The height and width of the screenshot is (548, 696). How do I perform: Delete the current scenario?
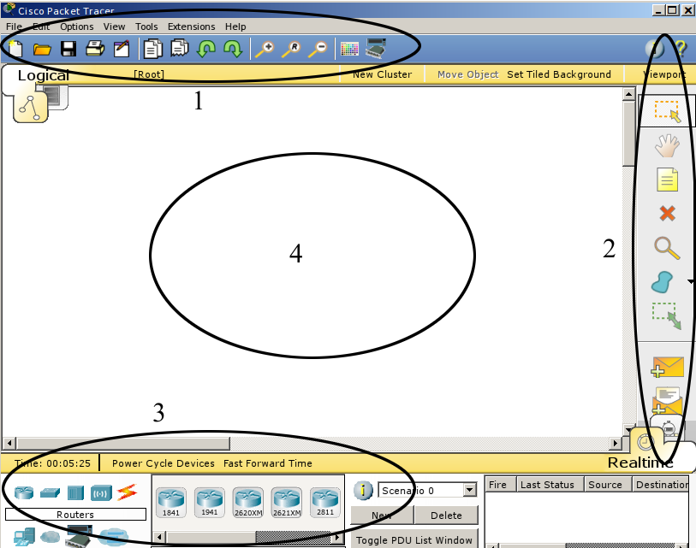click(x=446, y=516)
